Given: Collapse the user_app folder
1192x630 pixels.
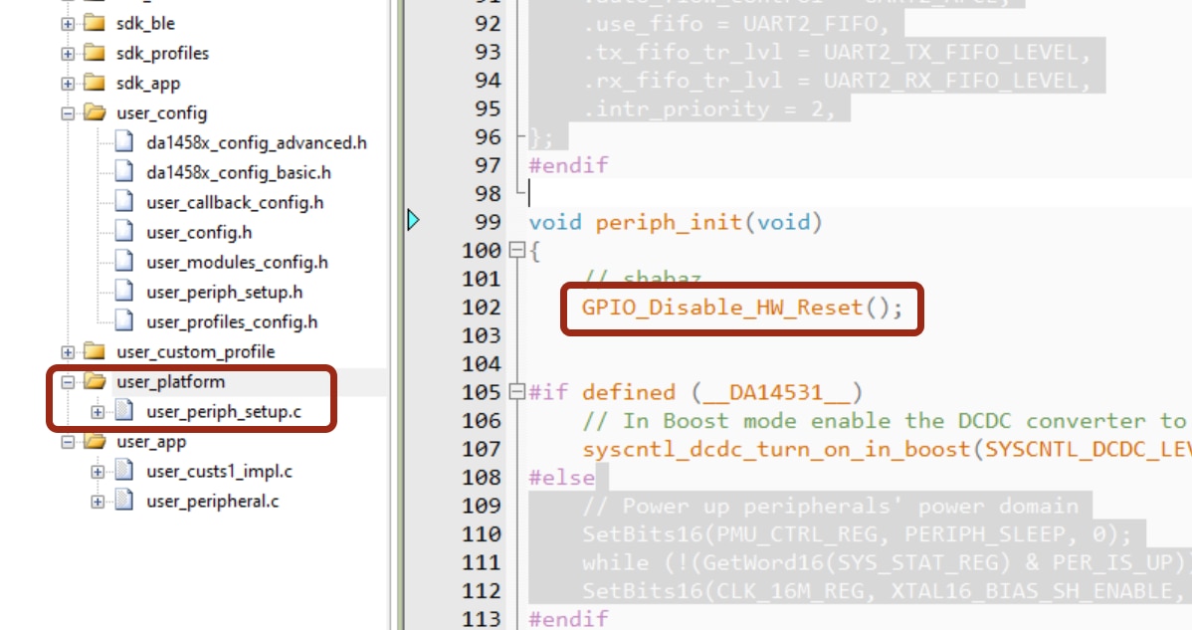Looking at the screenshot, I should 68,442.
